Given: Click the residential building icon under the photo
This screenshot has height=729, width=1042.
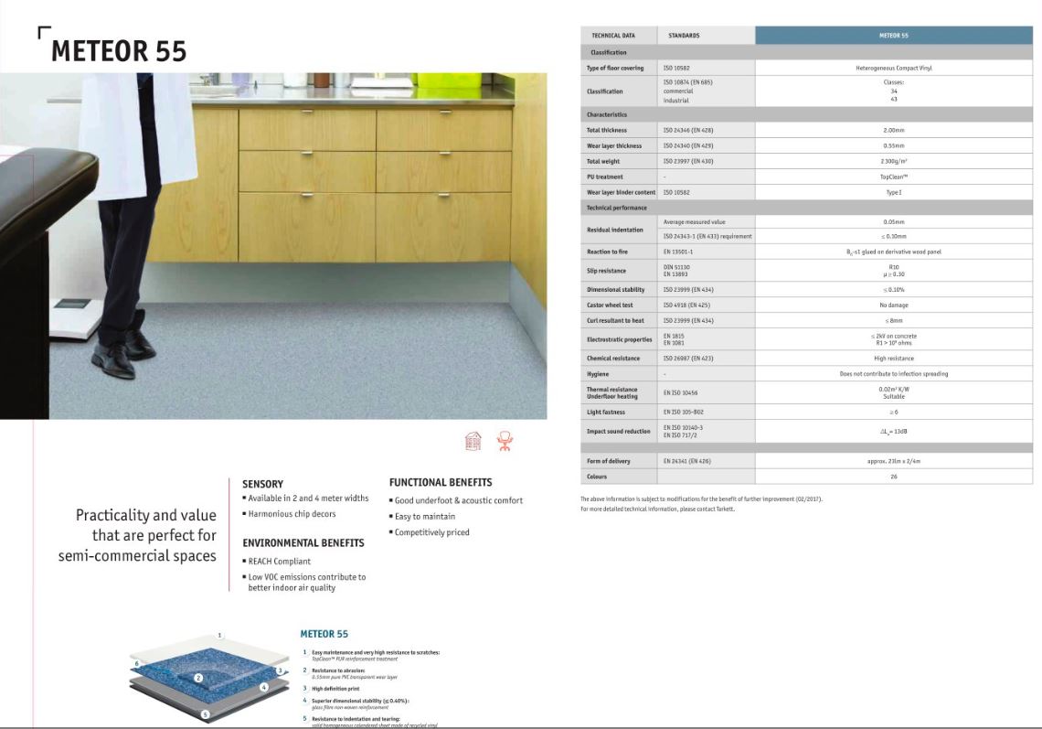Looking at the screenshot, I should tap(473, 441).
